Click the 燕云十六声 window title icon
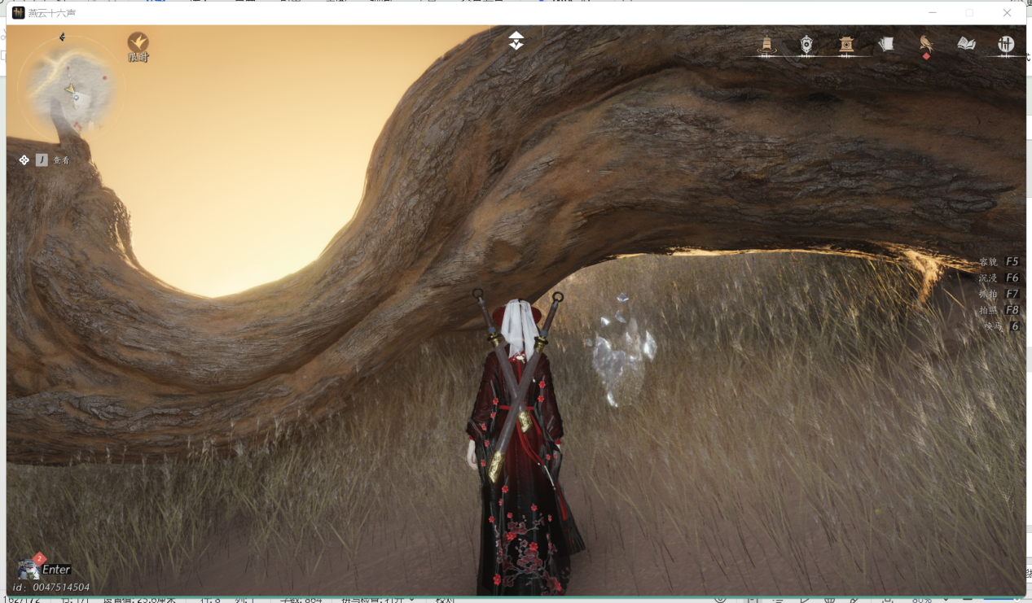This screenshot has height=603, width=1032. coord(18,13)
